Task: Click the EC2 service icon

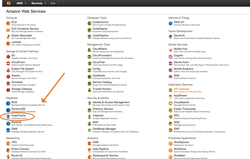Action: click(x=8, y=23)
